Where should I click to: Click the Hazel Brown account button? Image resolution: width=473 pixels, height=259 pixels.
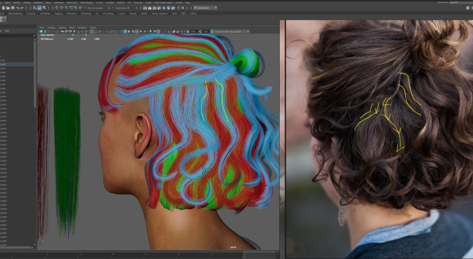206,8
